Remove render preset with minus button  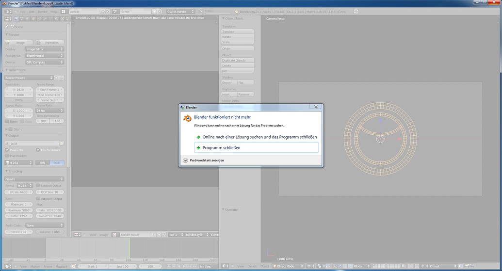[x=62, y=78]
